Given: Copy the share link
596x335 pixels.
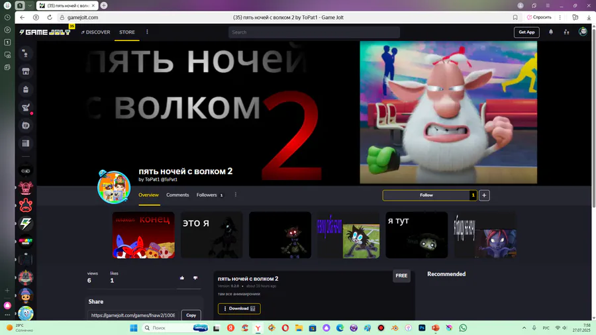Looking at the screenshot, I should point(191,315).
